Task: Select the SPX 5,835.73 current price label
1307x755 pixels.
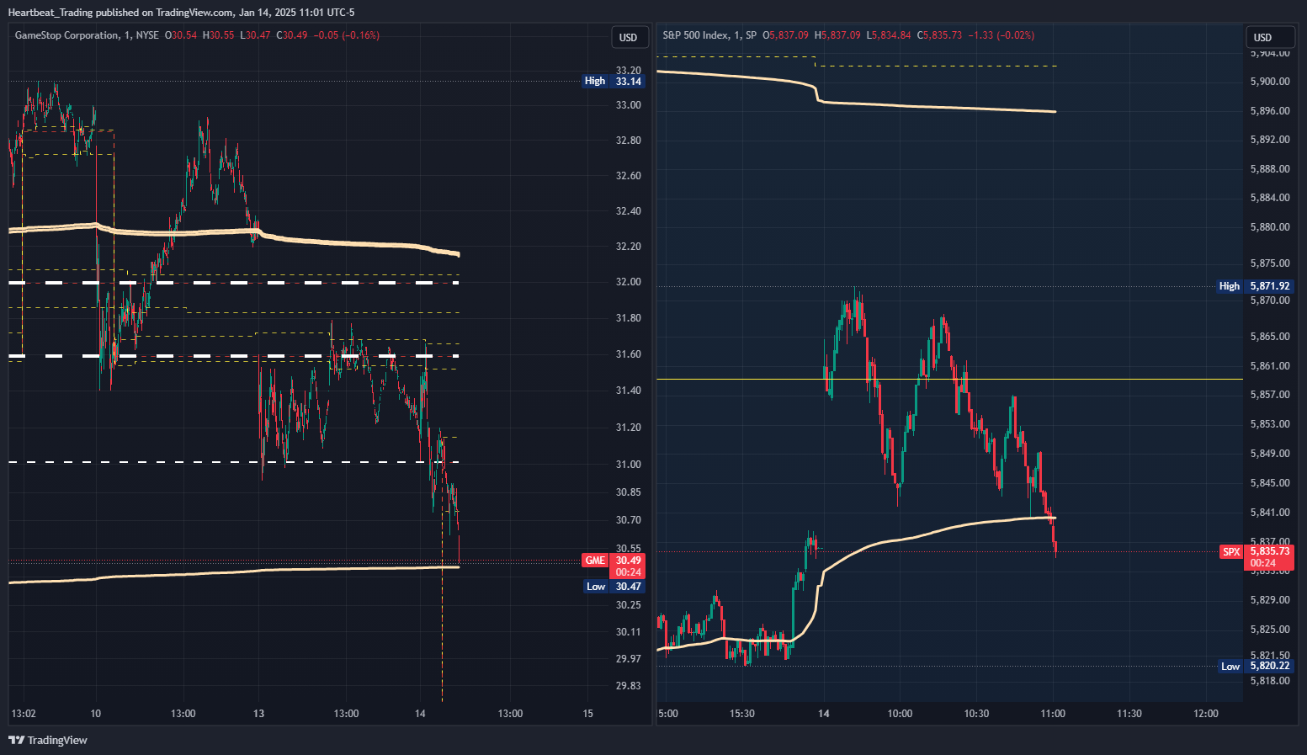Action: tap(1256, 557)
